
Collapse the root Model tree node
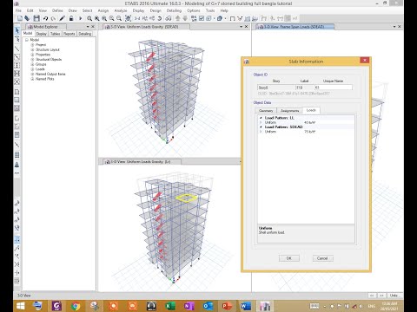point(27,40)
